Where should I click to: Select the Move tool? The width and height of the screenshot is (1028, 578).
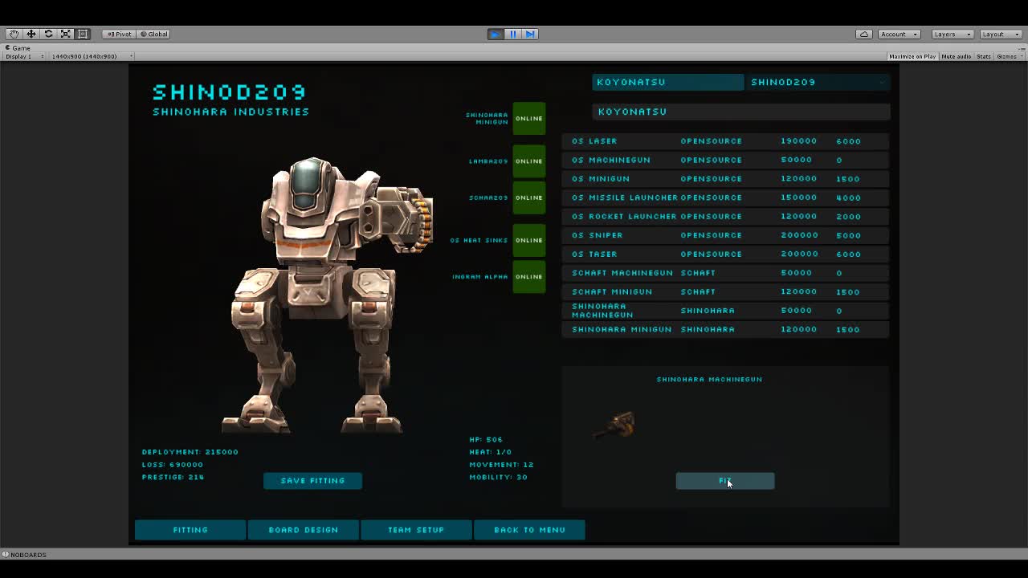[31, 34]
